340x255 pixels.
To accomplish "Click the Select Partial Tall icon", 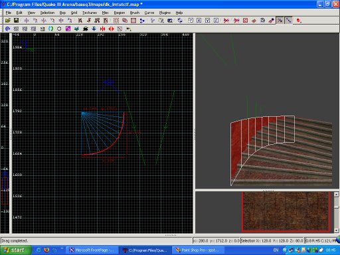I will [97, 21].
